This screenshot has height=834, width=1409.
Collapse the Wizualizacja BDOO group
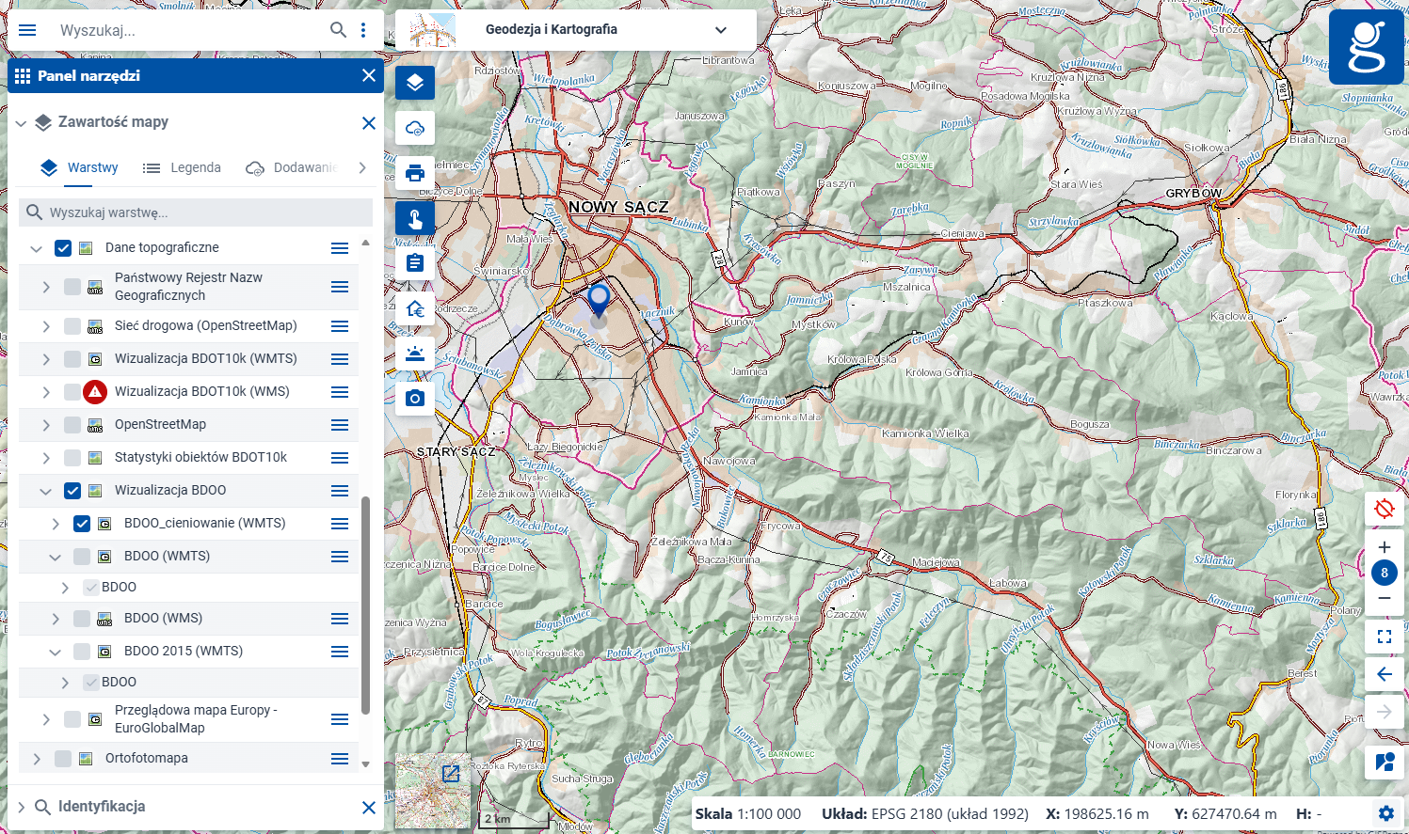[x=46, y=491]
